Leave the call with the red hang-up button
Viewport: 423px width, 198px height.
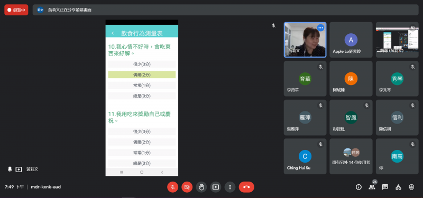(246, 187)
